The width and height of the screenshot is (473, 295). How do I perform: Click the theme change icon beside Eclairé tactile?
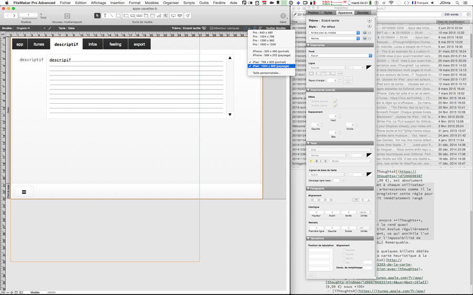204,28
